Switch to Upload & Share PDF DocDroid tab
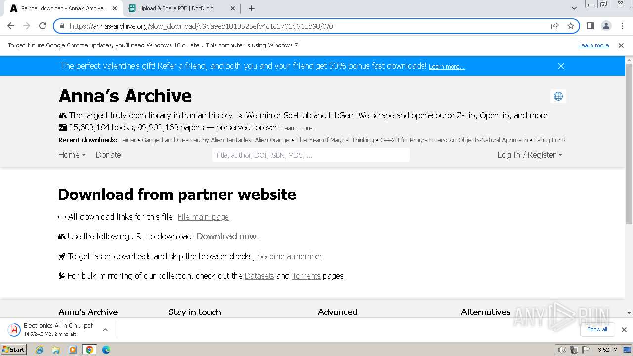This screenshot has height=356, width=633. coord(181,8)
